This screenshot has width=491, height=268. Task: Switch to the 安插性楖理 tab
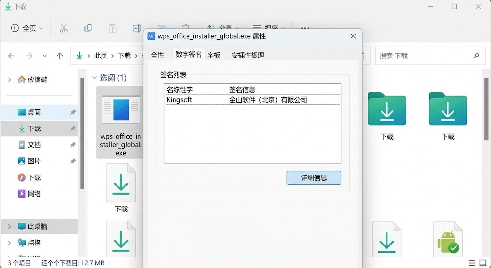248,55
